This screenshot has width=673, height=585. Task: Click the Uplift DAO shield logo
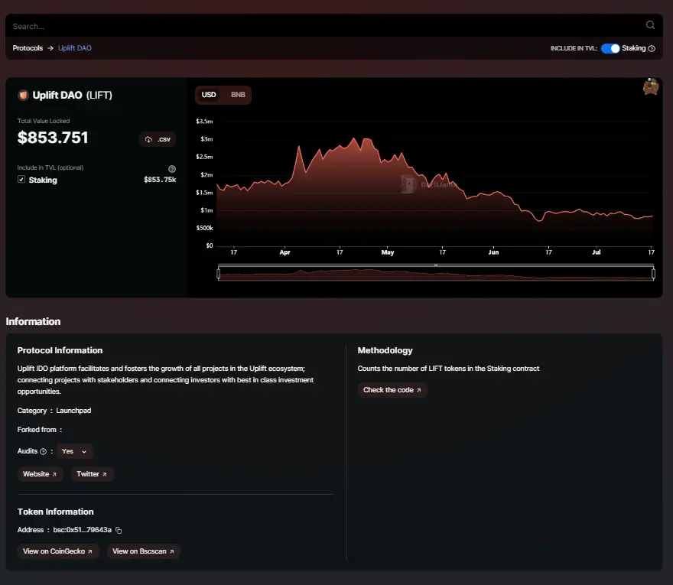pyautogui.click(x=23, y=95)
